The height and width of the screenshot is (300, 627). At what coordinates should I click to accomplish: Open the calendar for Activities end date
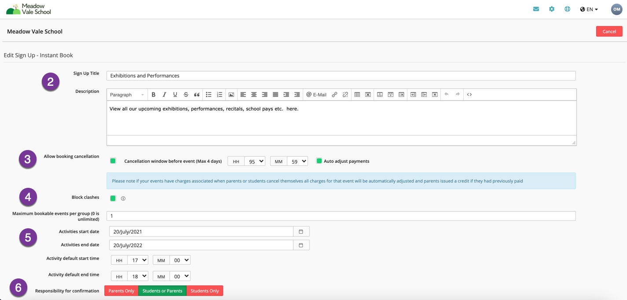click(x=301, y=245)
